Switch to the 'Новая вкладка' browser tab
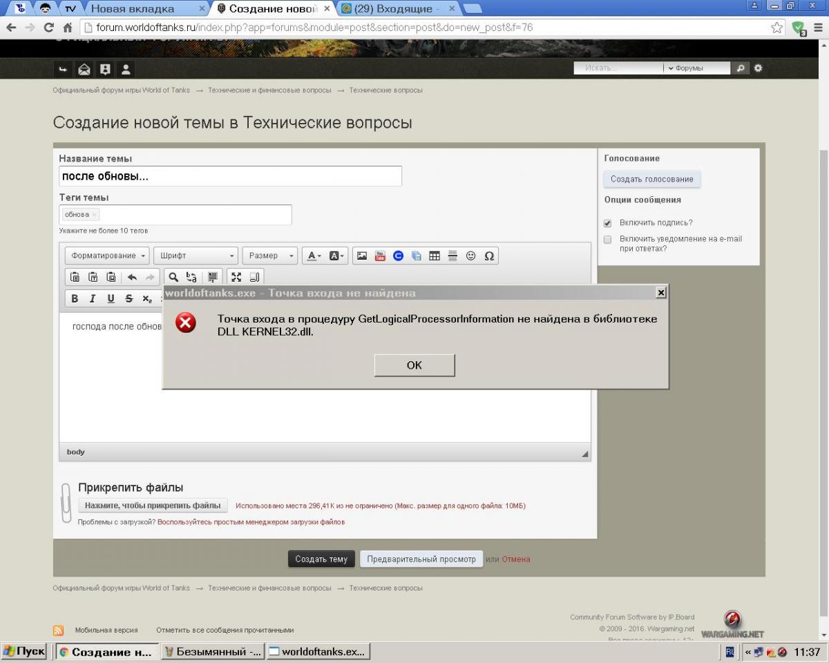Screen dimensions: 829x663 pos(143,9)
